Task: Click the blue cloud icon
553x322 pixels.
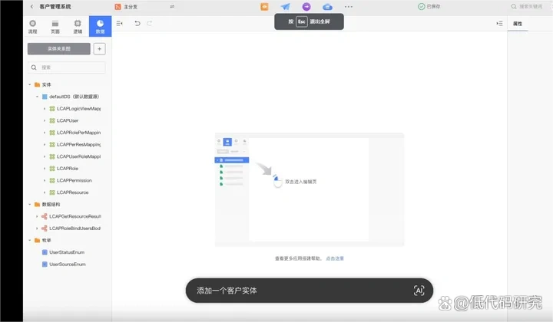Action: 327,6
